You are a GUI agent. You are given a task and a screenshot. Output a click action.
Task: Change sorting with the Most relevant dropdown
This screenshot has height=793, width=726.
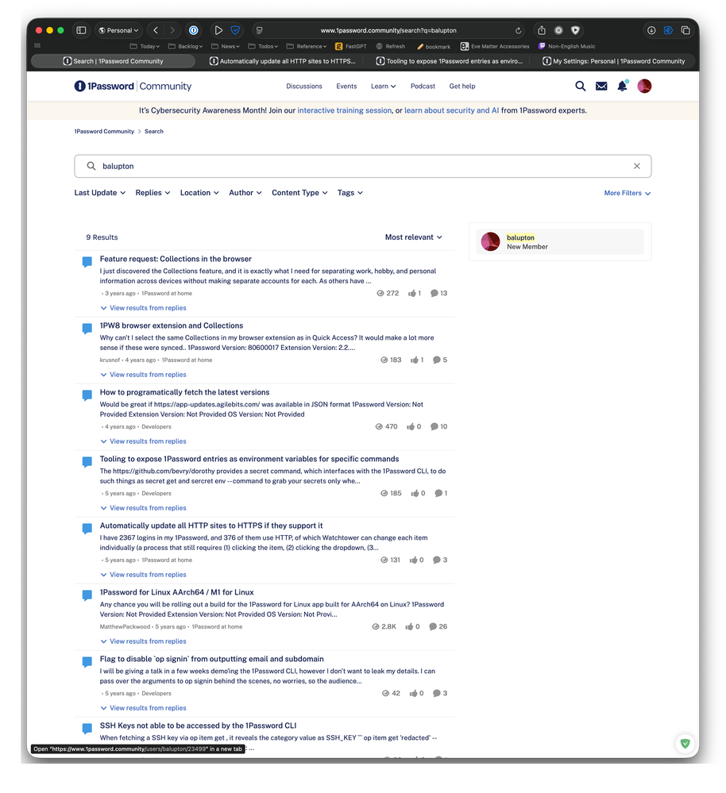click(413, 237)
